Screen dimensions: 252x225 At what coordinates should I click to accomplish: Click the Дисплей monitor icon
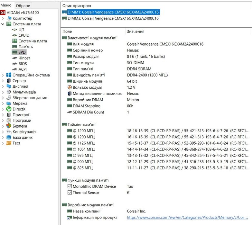(x=9, y=86)
